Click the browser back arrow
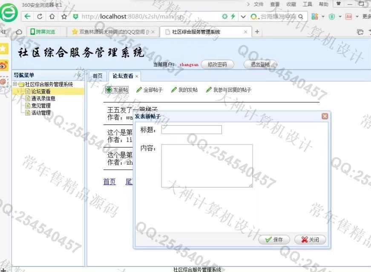 point(27,16)
